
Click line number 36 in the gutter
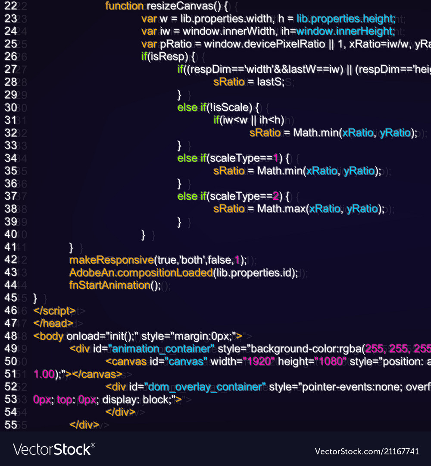pos(11,184)
